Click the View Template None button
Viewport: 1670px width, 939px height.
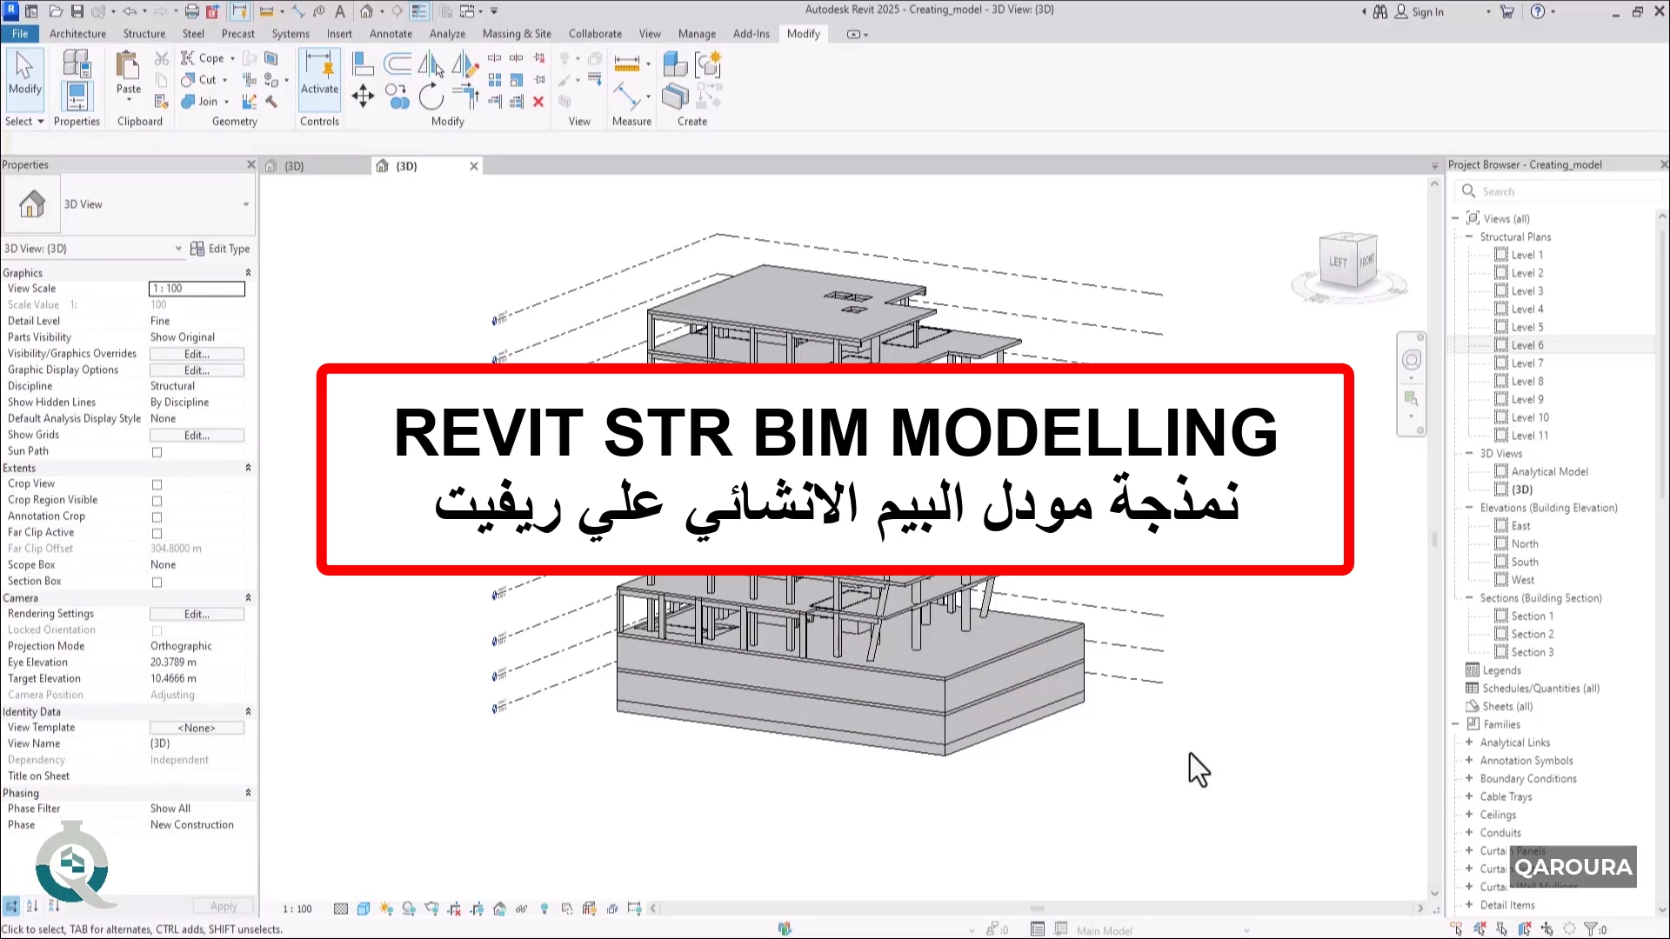point(197,728)
